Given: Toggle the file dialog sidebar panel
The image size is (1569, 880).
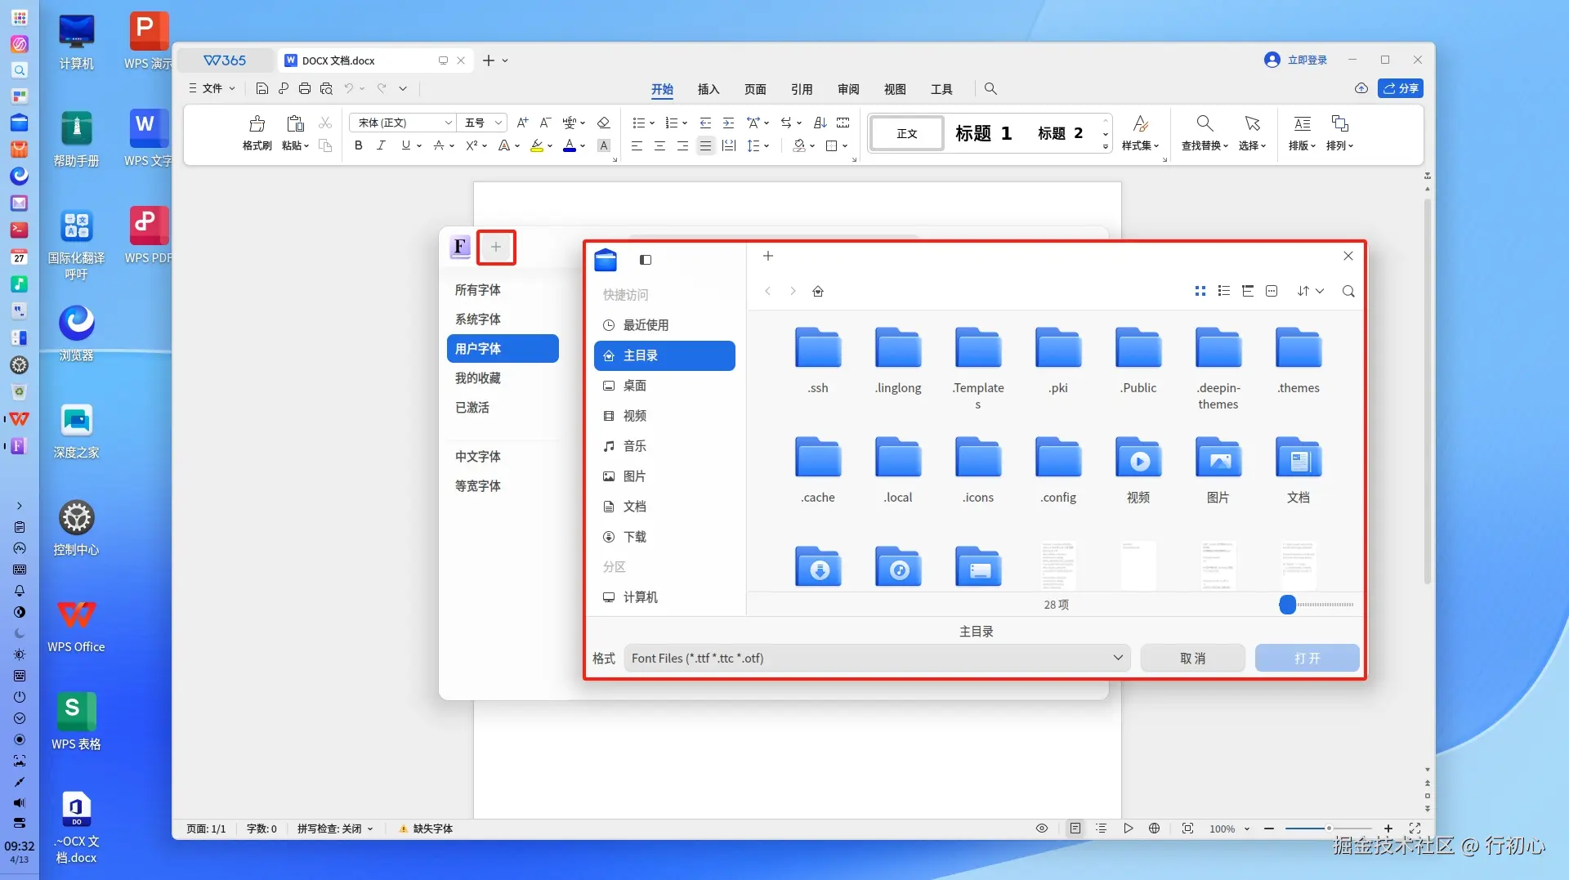Looking at the screenshot, I should 646,260.
